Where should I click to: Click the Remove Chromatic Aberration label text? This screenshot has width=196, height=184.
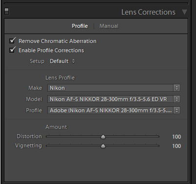pos(58,41)
